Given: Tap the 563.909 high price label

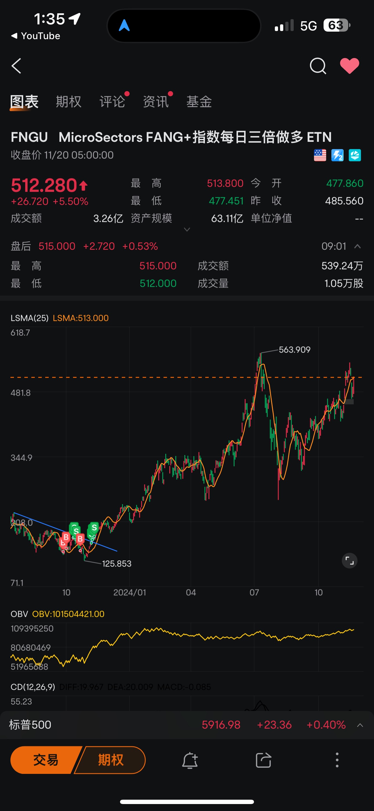Looking at the screenshot, I should (x=294, y=350).
